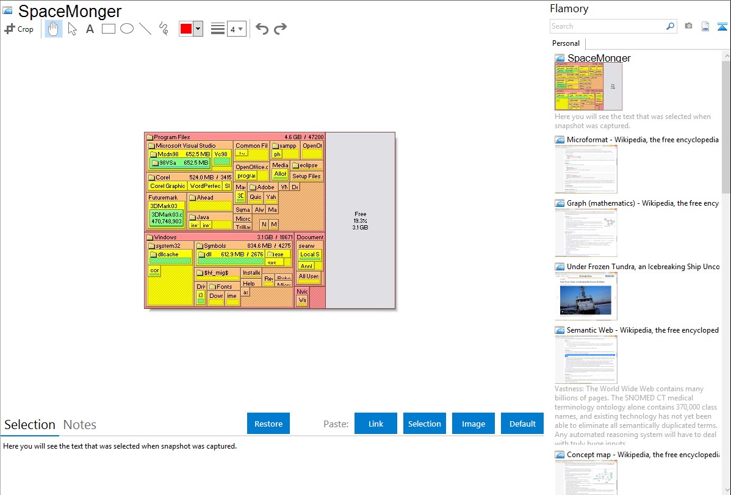Choose the arrow pointer tool
Image resolution: width=731 pixels, height=495 pixels.
(x=72, y=29)
